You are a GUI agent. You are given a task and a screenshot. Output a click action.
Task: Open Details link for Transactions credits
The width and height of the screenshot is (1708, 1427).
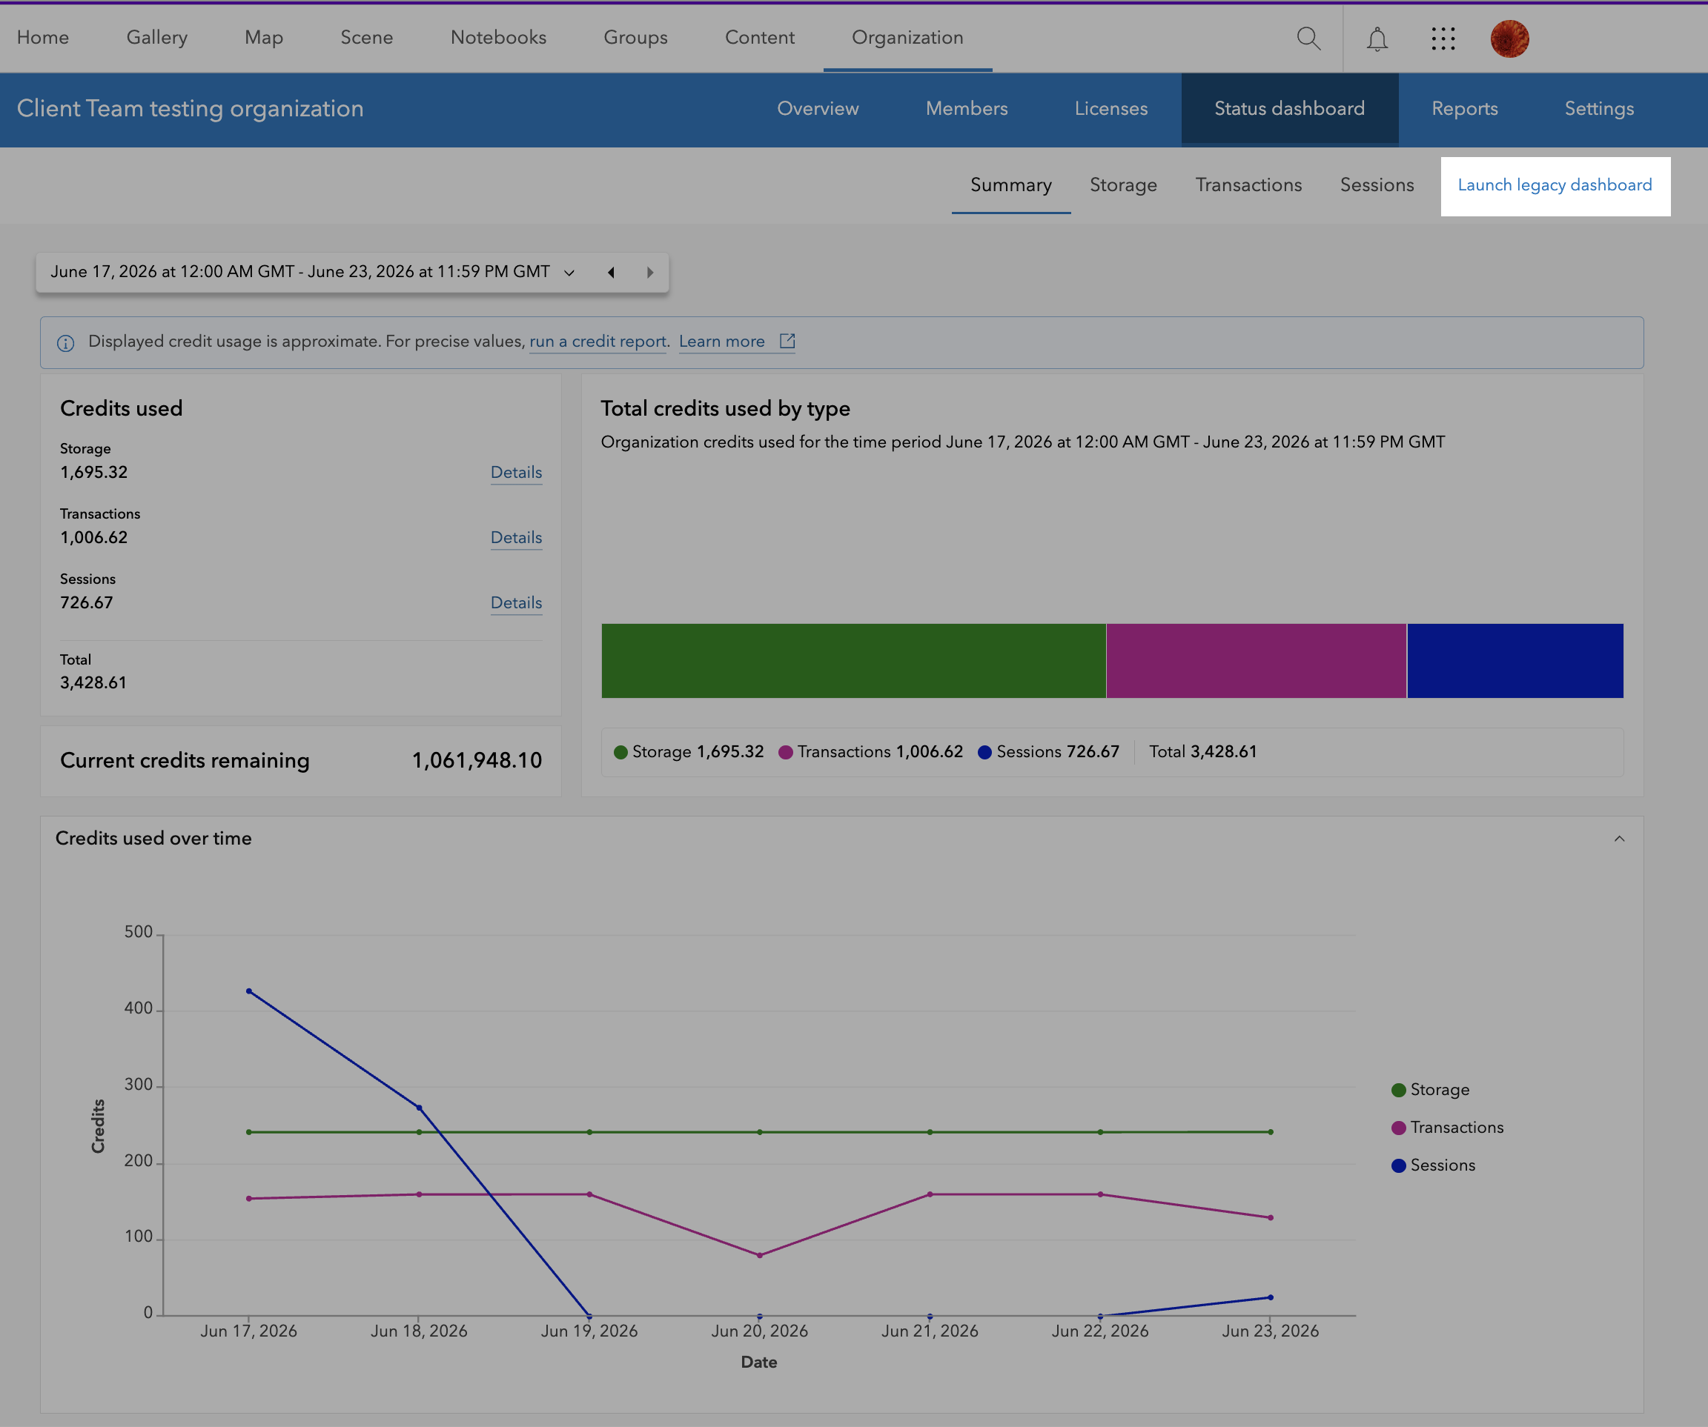[517, 539]
